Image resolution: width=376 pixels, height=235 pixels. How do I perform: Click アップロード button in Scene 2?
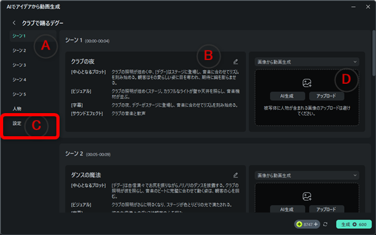[326, 209]
